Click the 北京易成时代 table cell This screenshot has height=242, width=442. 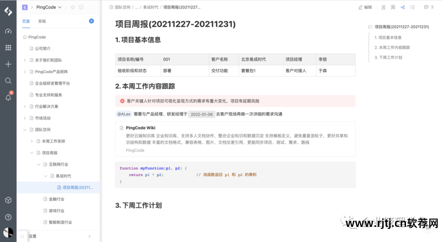coord(261,59)
